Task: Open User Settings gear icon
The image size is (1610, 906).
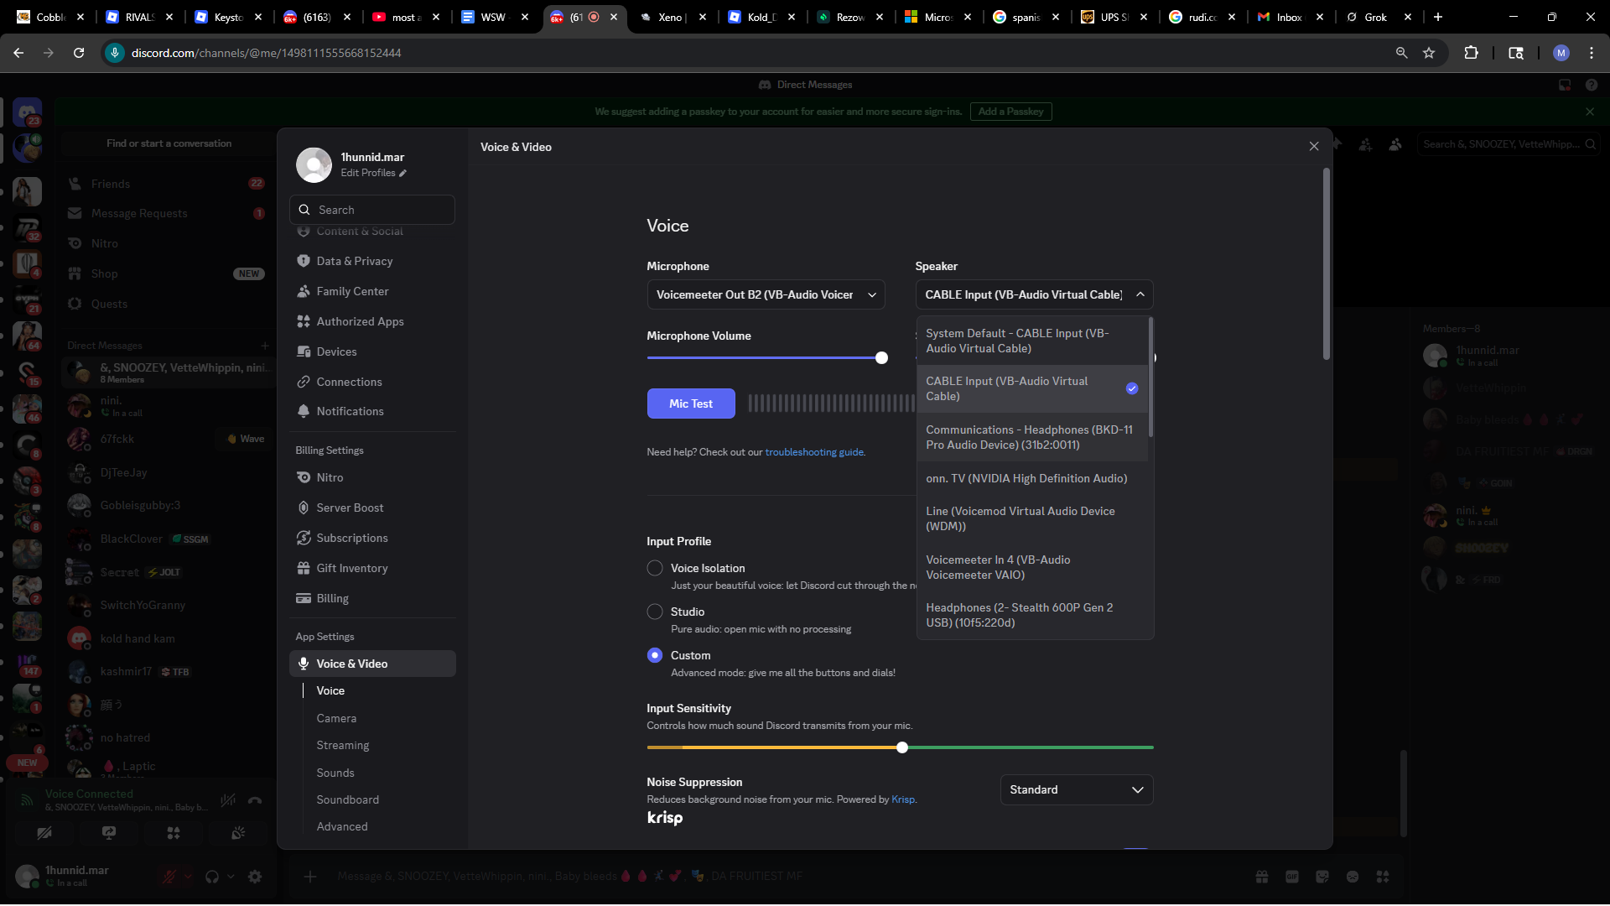Action: (x=255, y=877)
